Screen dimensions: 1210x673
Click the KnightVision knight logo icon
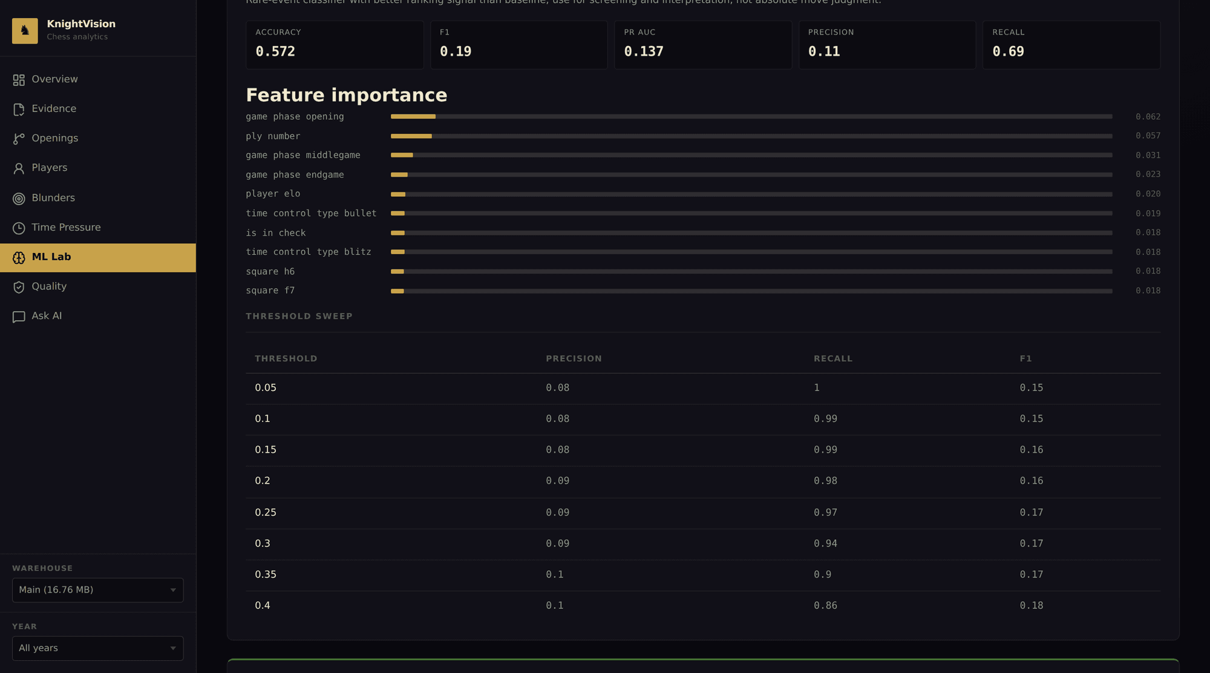coord(25,30)
